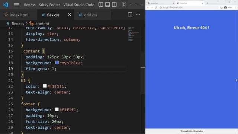
Task: Click the 'Uh oh, Erreur 404 !' heading
Action: coord(192,28)
